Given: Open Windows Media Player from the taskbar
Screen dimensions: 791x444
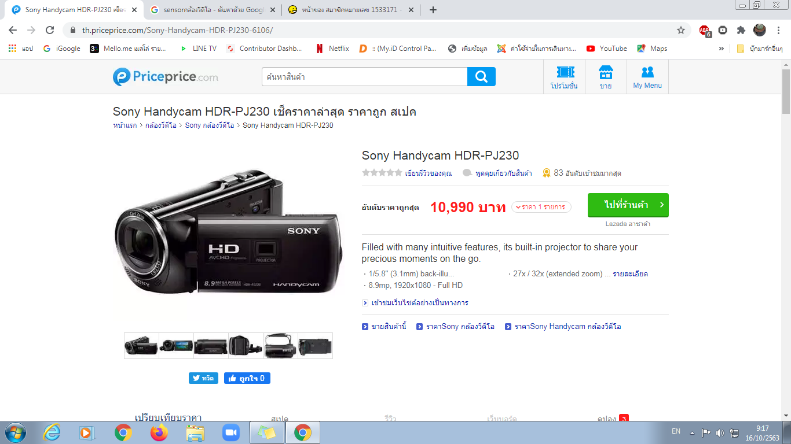Looking at the screenshot, I should coord(87,432).
